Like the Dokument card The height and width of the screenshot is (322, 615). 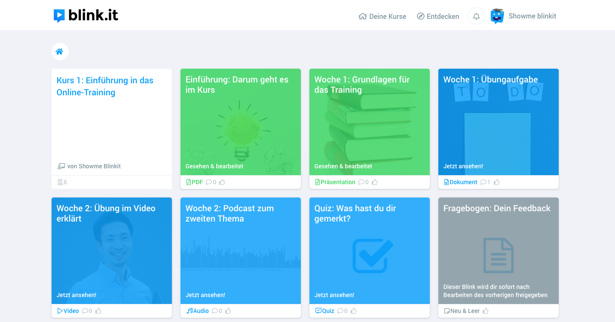[x=497, y=182]
